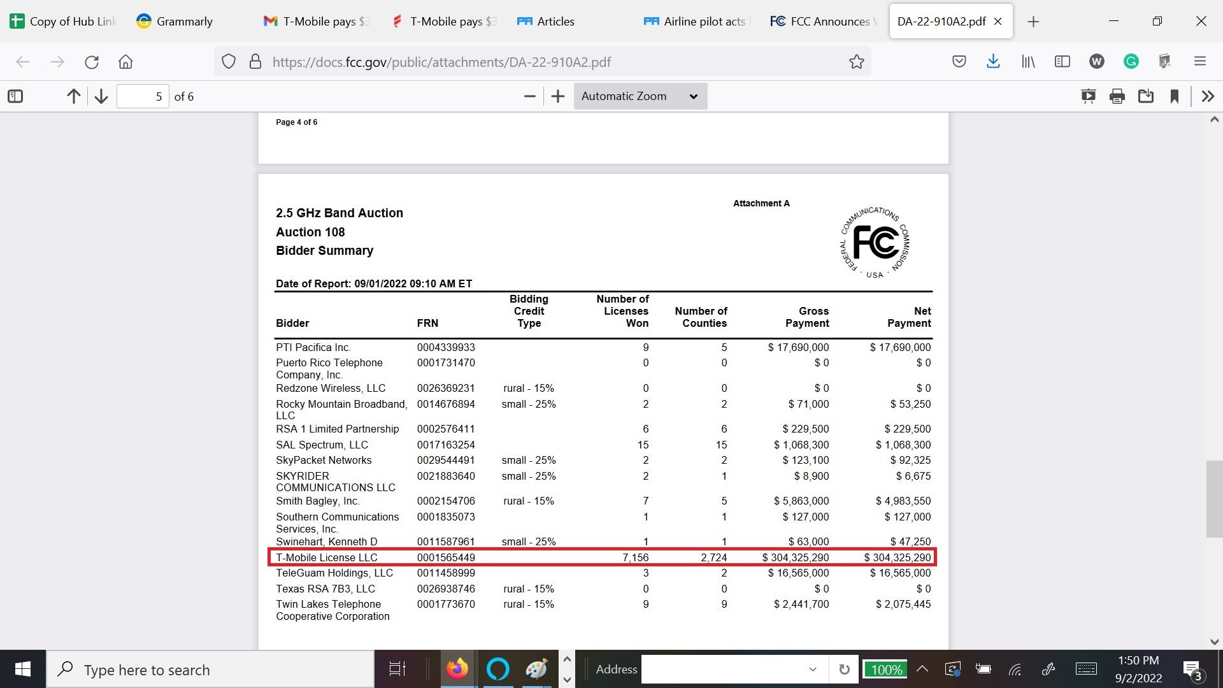Switch to Gmail T-Mobile pays tab
The width and height of the screenshot is (1223, 688).
(x=317, y=21)
